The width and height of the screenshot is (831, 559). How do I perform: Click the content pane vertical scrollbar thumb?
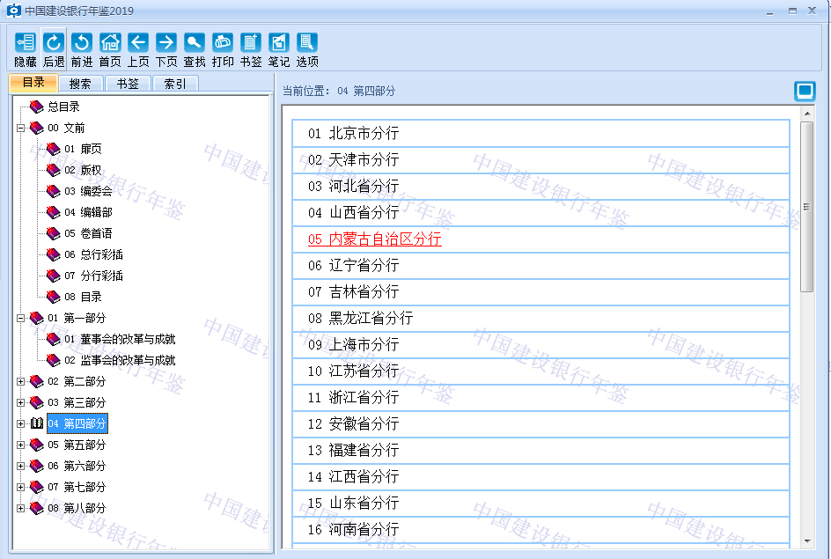806,207
